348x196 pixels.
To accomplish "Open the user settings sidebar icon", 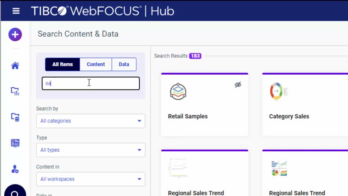I will pyautogui.click(x=15, y=169).
